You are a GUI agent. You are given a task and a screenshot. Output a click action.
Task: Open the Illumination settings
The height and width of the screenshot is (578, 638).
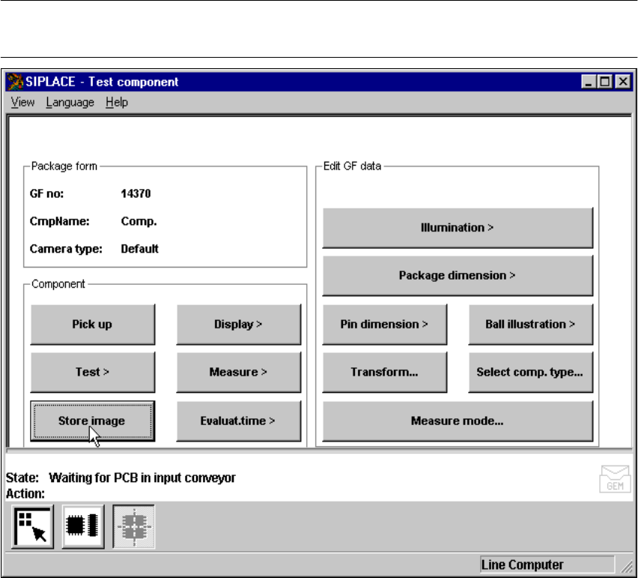point(457,228)
